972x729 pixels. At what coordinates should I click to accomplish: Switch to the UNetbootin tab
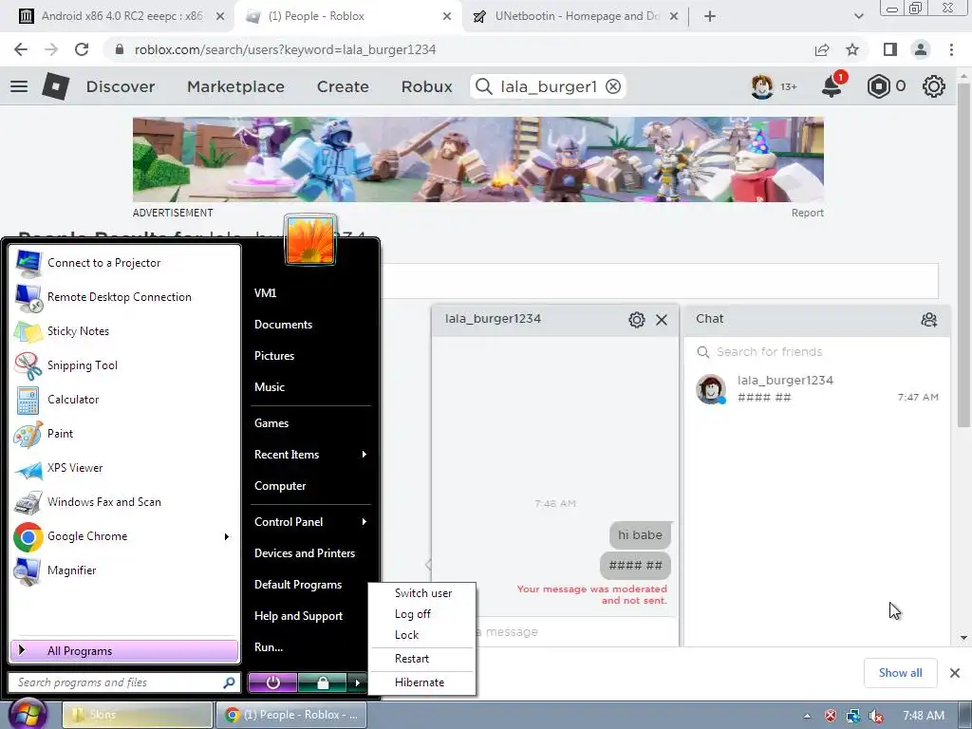pyautogui.click(x=574, y=16)
